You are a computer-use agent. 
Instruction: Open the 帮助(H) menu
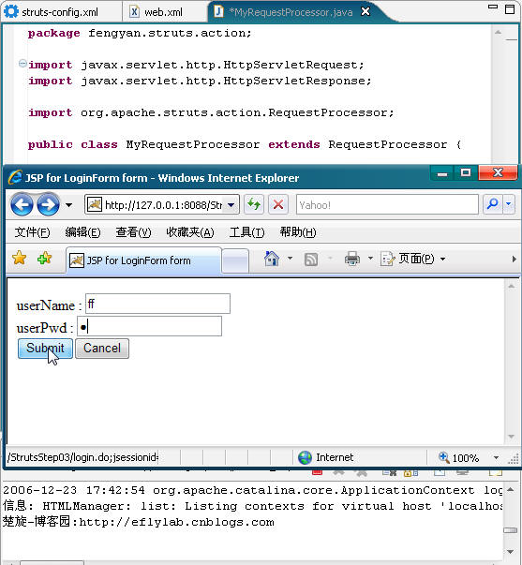tap(298, 232)
